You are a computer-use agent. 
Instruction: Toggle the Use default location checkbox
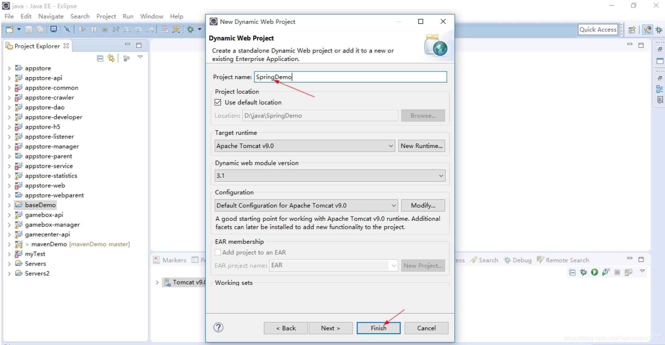point(218,102)
